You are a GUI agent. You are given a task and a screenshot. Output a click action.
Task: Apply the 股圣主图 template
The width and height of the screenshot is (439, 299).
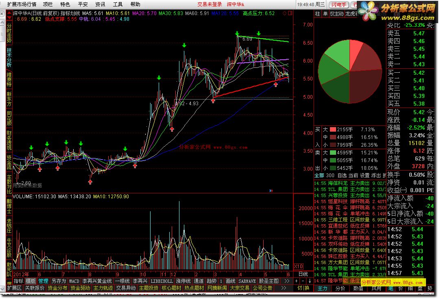pyautogui.click(x=269, y=281)
